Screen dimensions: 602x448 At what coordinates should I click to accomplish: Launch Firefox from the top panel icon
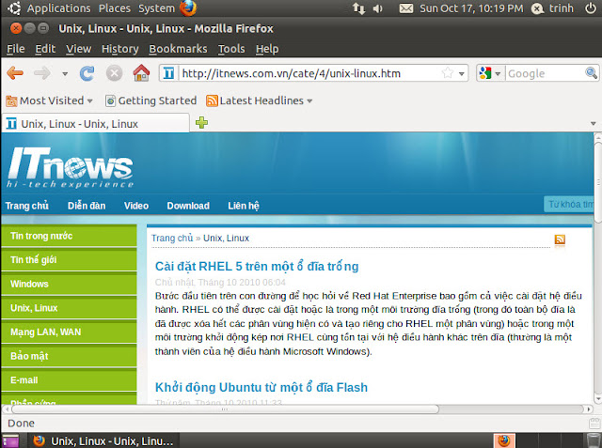pos(188,8)
